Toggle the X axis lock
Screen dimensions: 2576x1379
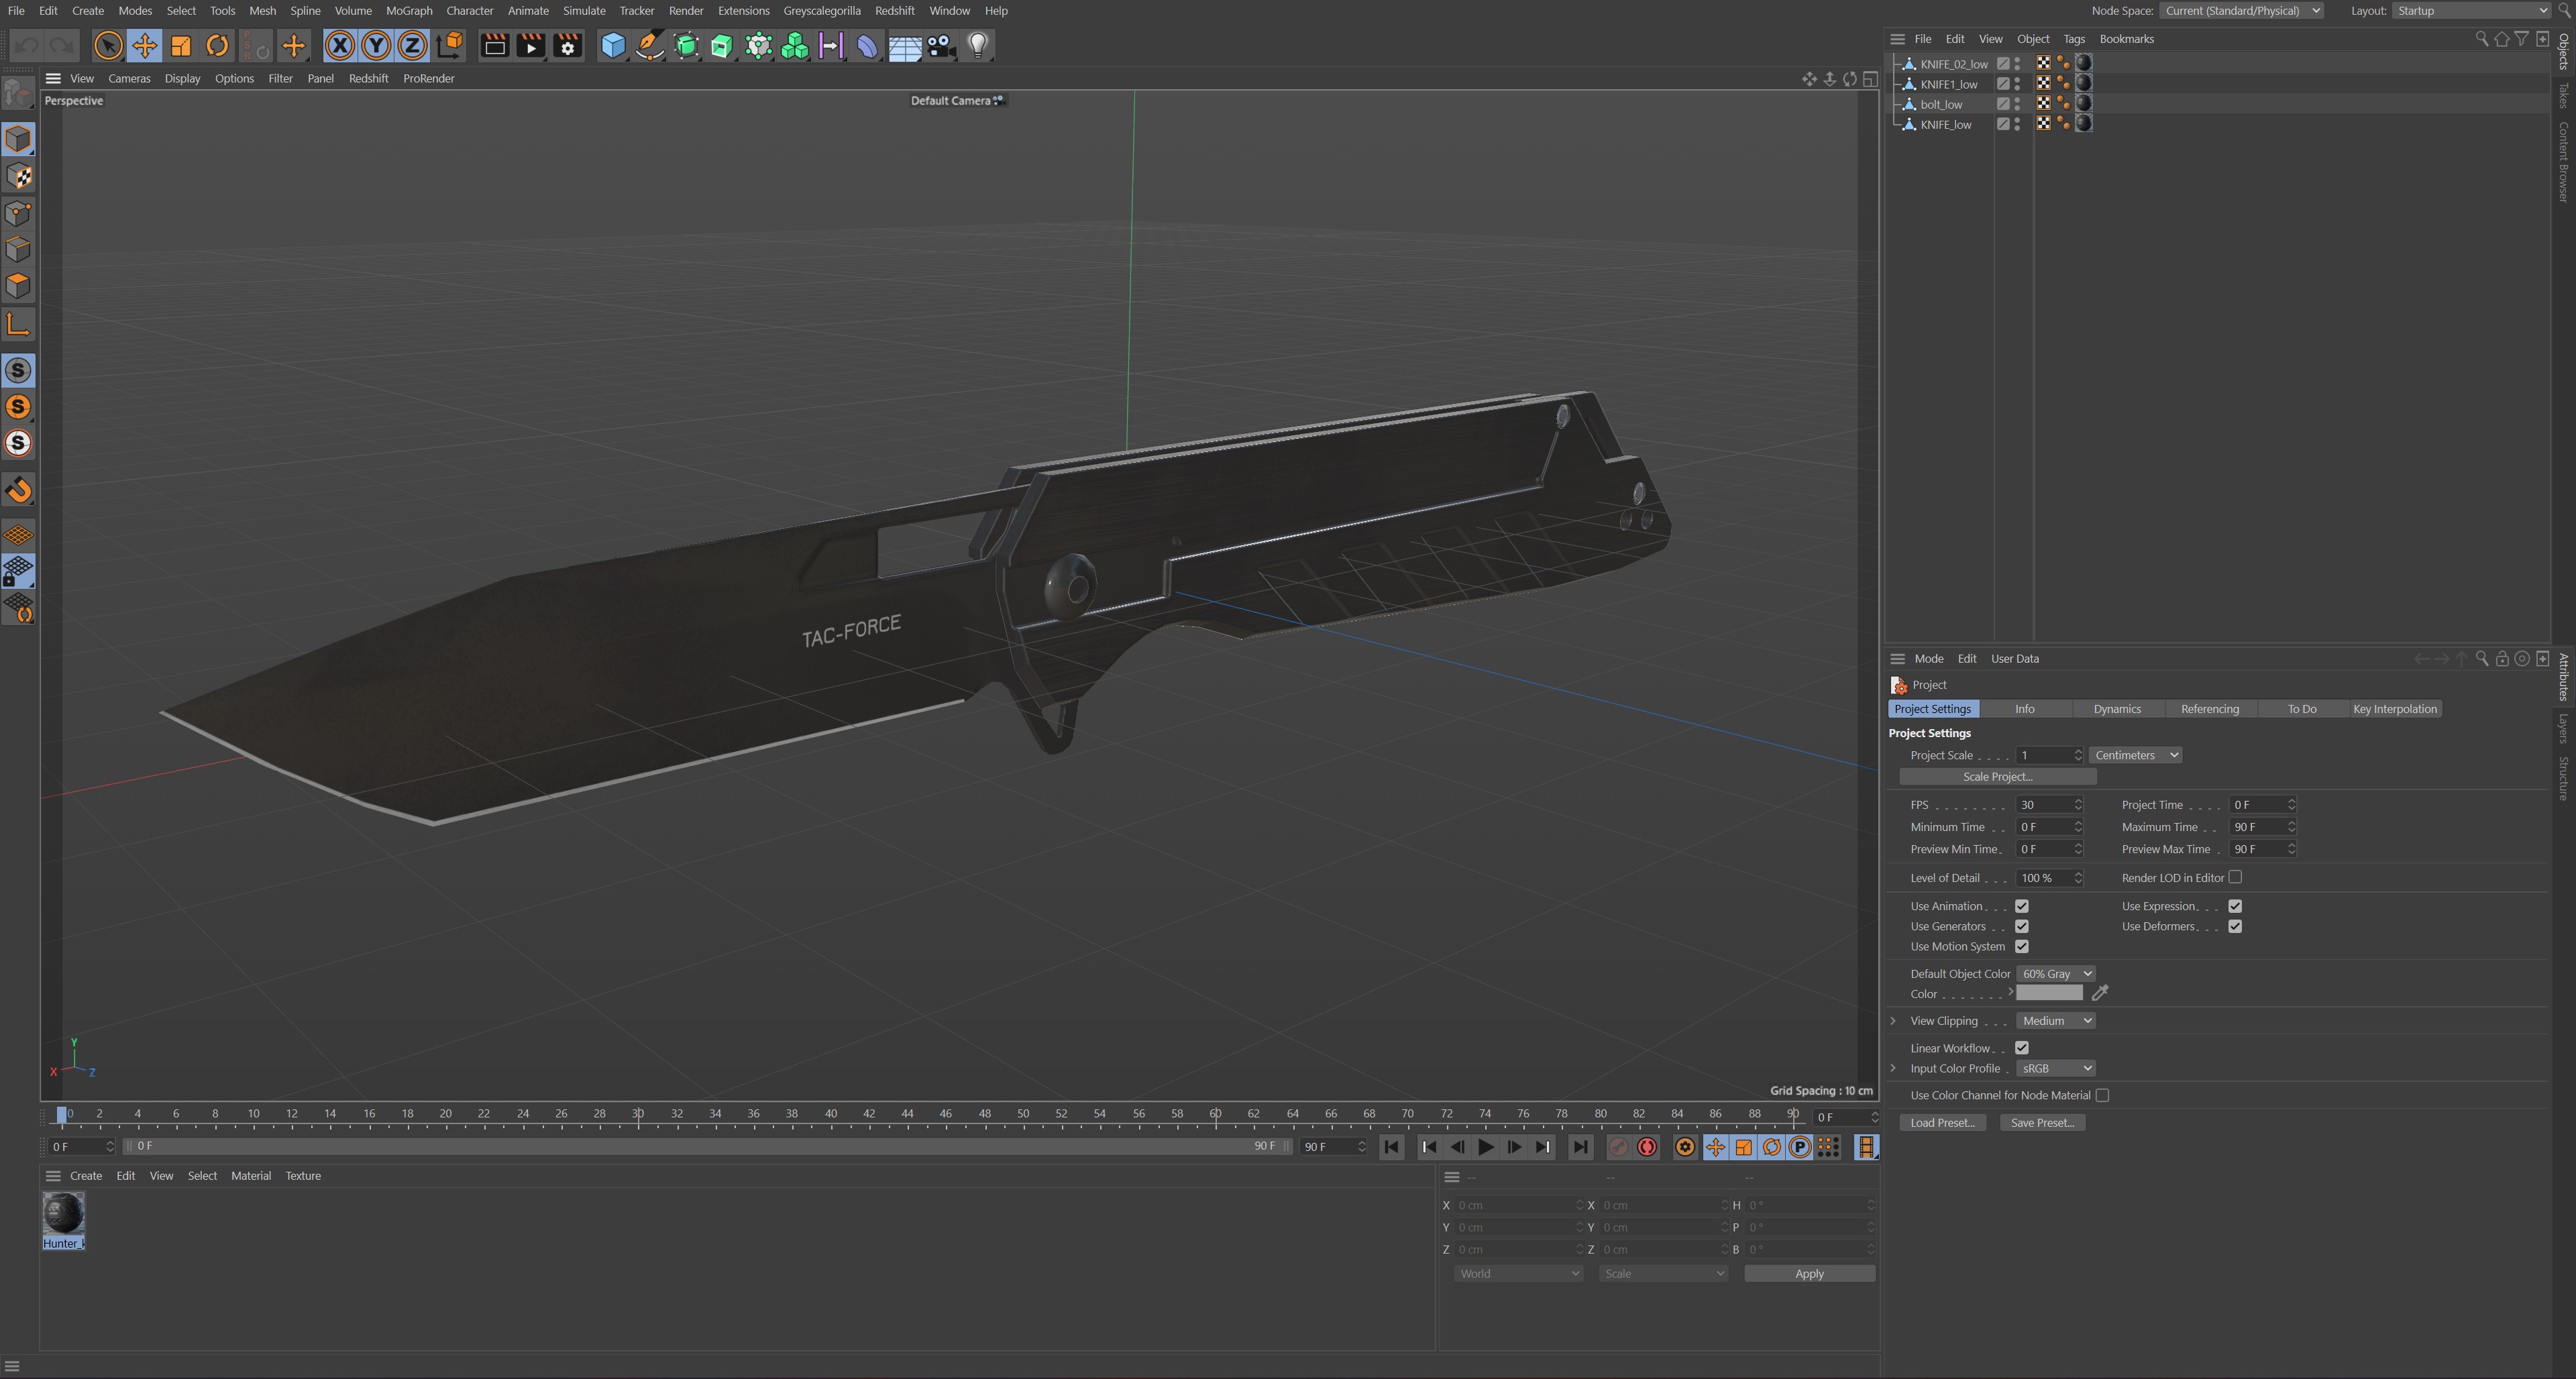pos(340,46)
